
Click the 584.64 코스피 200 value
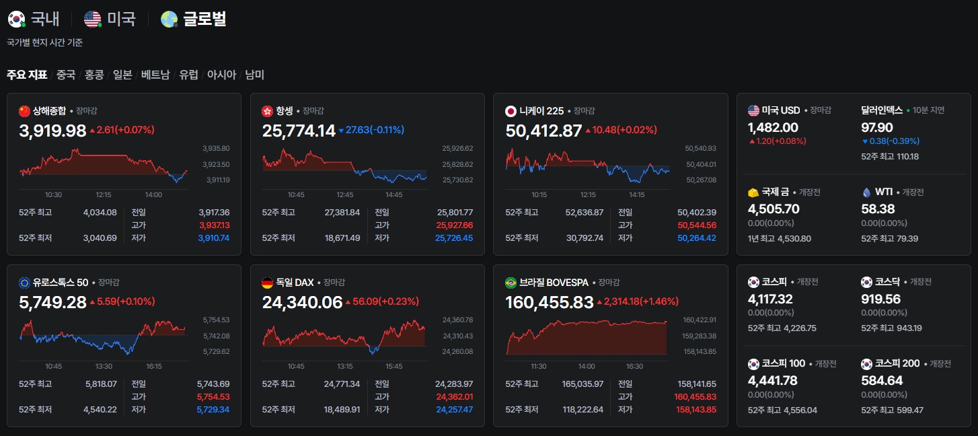pyautogui.click(x=882, y=381)
